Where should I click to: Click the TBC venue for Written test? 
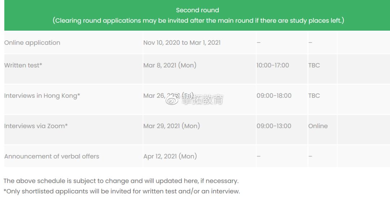click(x=314, y=65)
